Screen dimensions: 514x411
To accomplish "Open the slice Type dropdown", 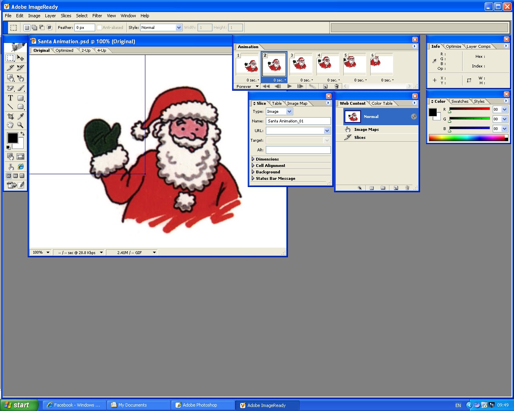I will pos(290,112).
